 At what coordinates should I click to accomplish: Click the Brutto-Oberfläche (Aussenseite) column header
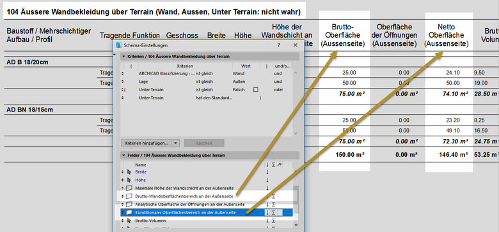point(343,36)
